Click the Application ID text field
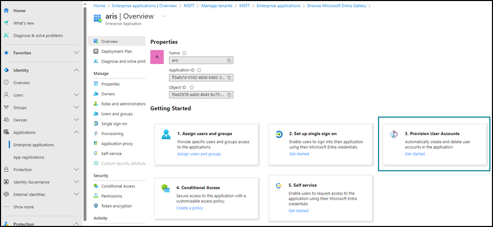Viewport: 493px width, 227px height. [x=201, y=78]
